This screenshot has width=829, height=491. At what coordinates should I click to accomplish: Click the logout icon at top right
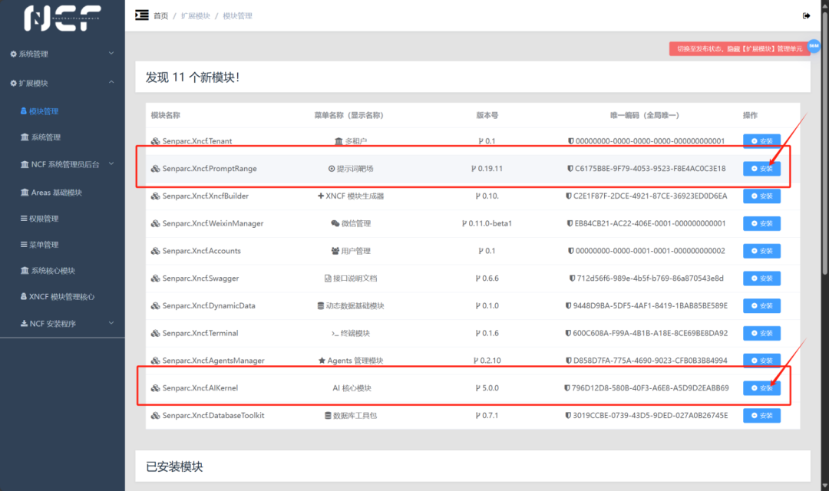coord(806,16)
